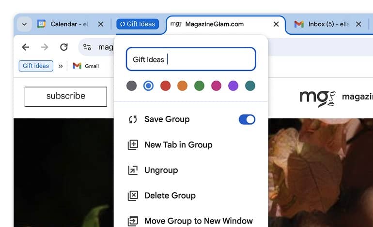
Task: Click the group name field containing Gift Ideas
Action: (191, 59)
